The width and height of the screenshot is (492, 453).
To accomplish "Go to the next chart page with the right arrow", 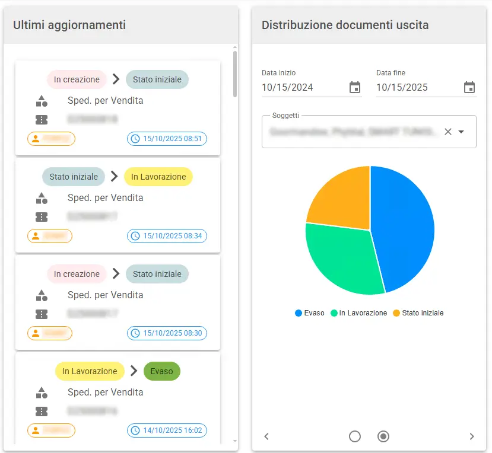I will (472, 436).
